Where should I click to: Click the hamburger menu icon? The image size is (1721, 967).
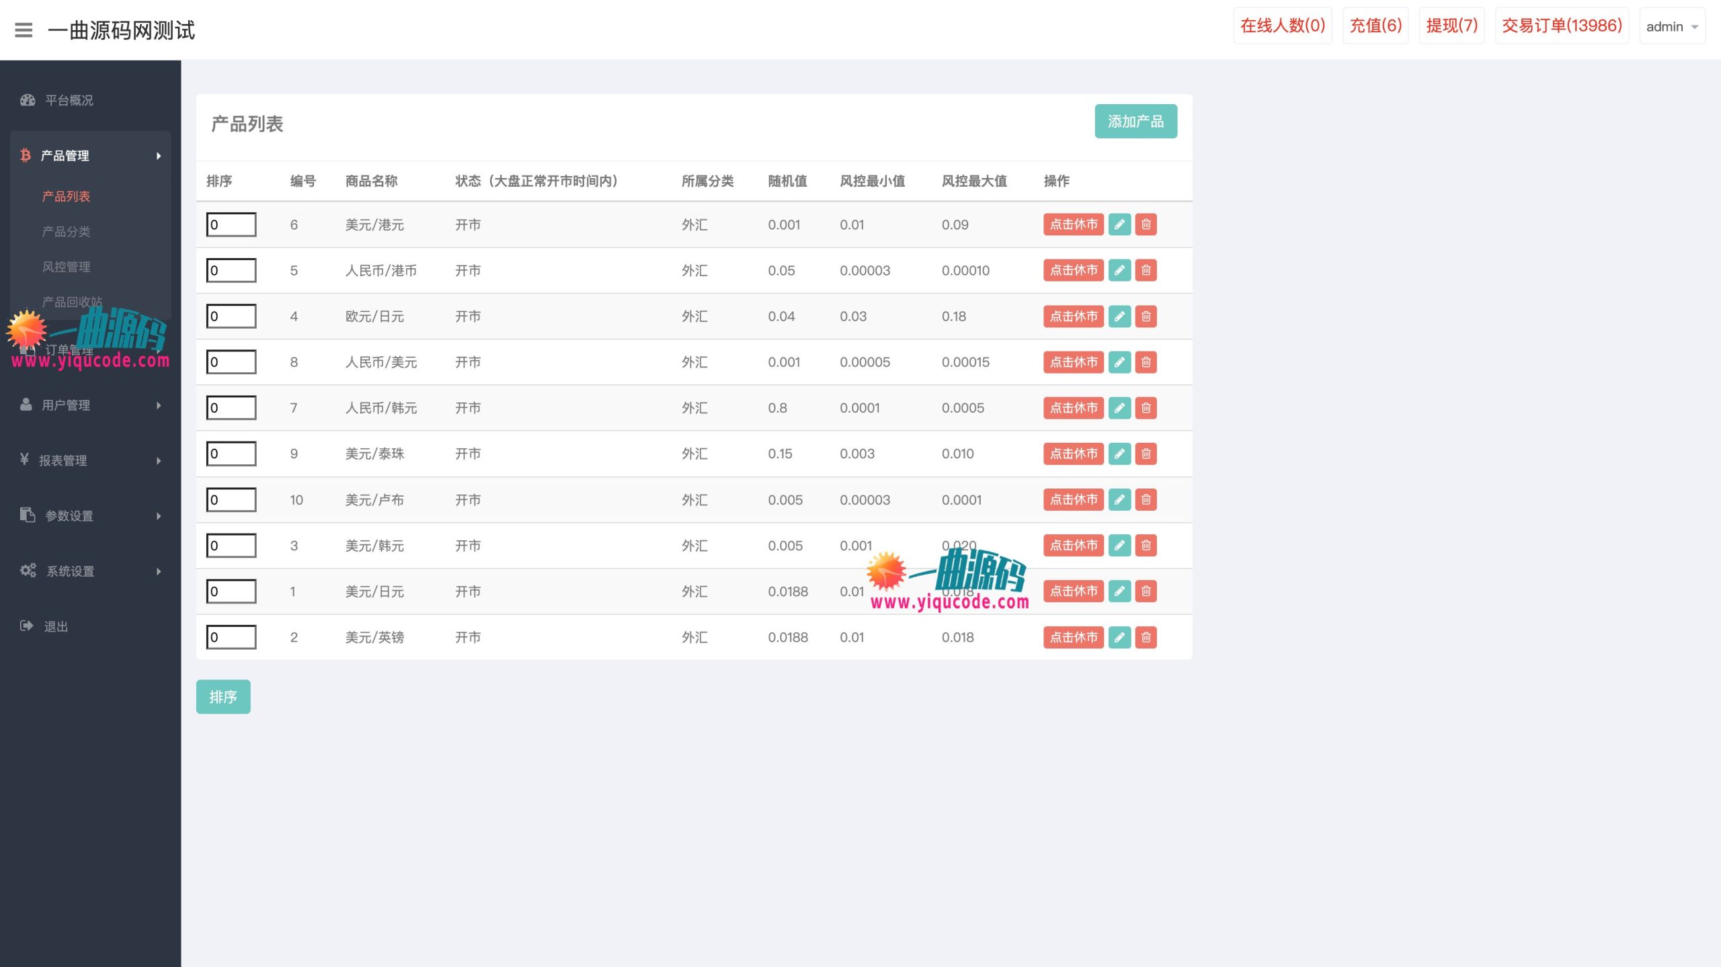point(24,31)
